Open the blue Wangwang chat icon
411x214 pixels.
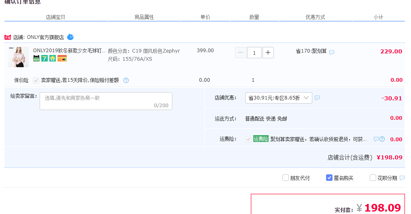[70, 37]
